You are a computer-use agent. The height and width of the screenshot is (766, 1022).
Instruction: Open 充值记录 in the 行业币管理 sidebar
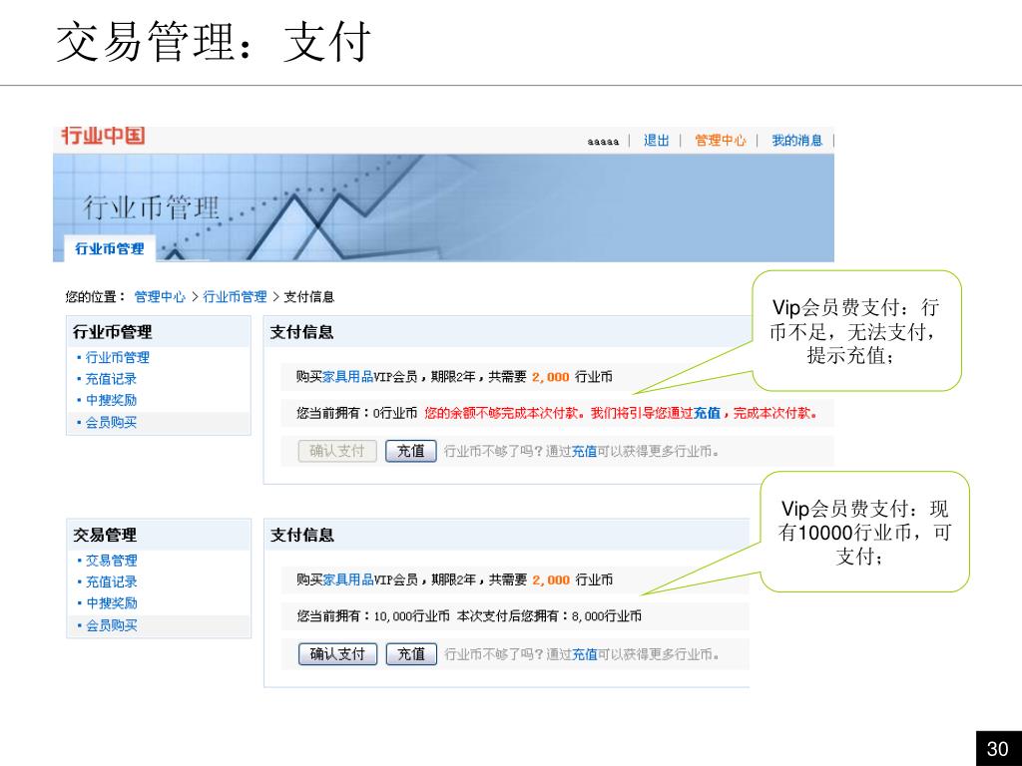pos(111,379)
